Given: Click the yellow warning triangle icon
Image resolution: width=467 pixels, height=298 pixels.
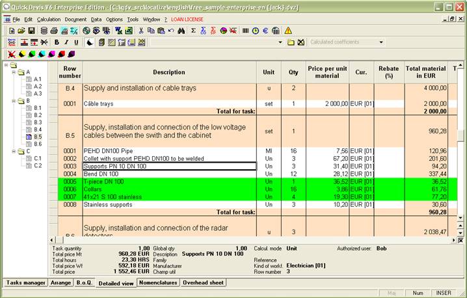Looking at the screenshot, I should tap(288, 31).
